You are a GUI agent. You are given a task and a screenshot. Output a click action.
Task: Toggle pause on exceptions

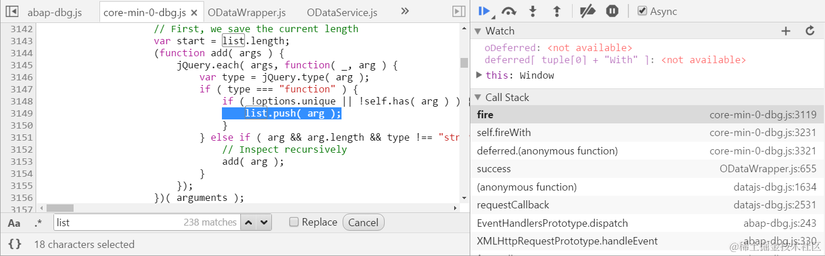[612, 11]
